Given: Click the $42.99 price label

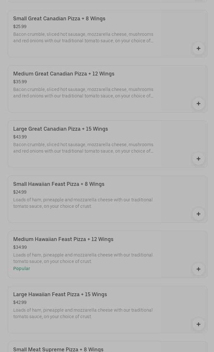Looking at the screenshot, I should tap(20, 303).
